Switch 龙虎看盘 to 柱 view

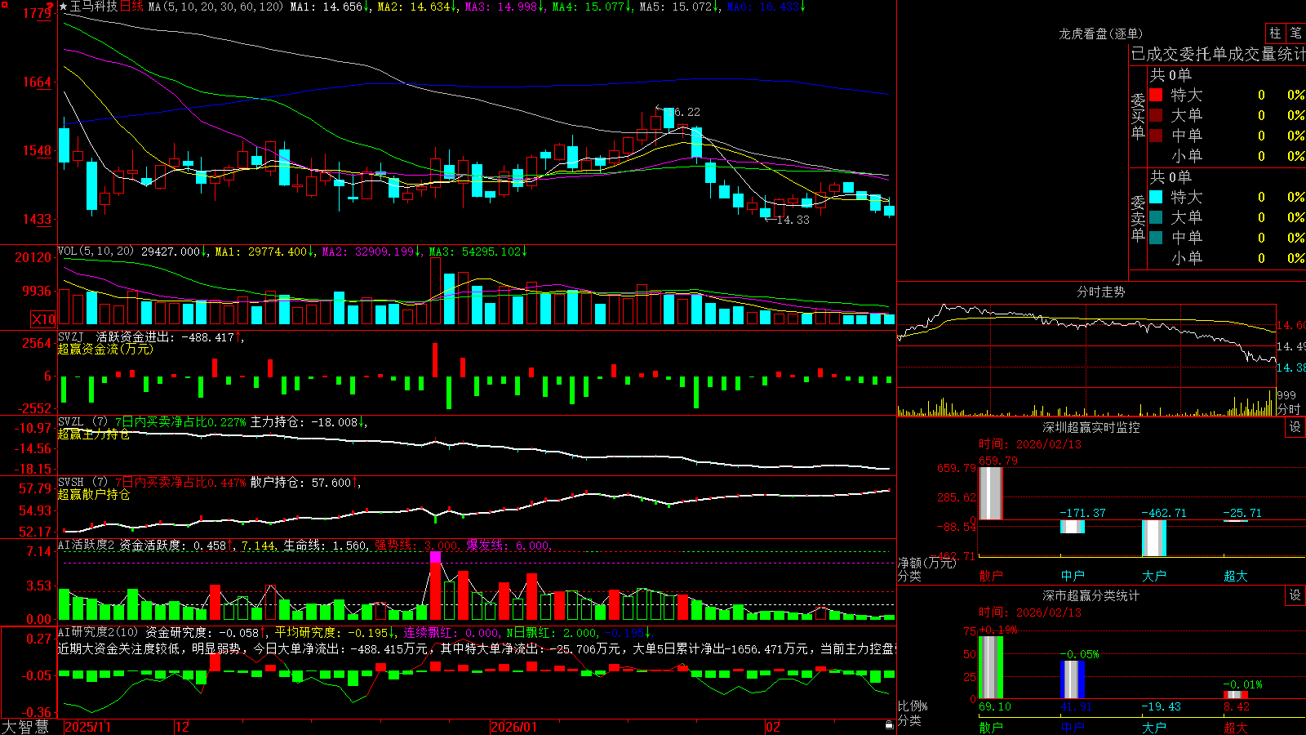point(1275,33)
